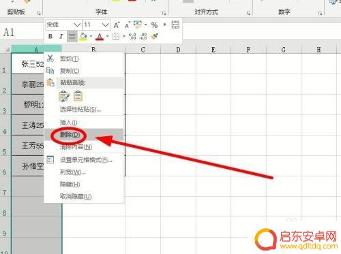341x254 pixels.
Task: Click the keep source formatting paste icon
Action: pos(64,96)
